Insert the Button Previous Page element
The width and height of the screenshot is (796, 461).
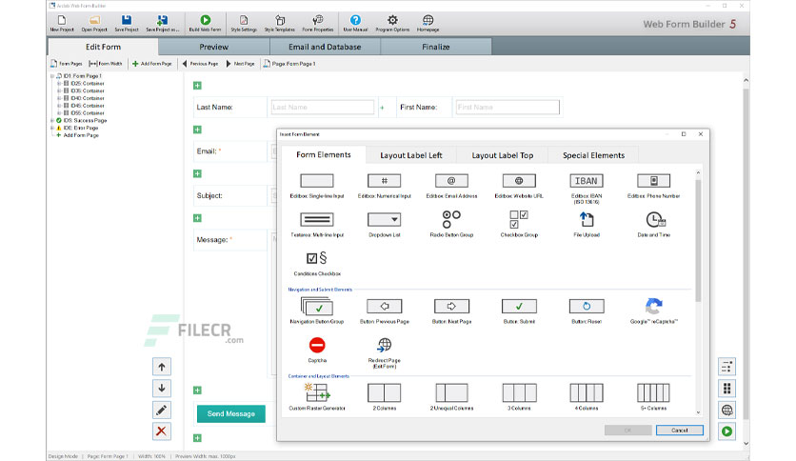pos(385,311)
